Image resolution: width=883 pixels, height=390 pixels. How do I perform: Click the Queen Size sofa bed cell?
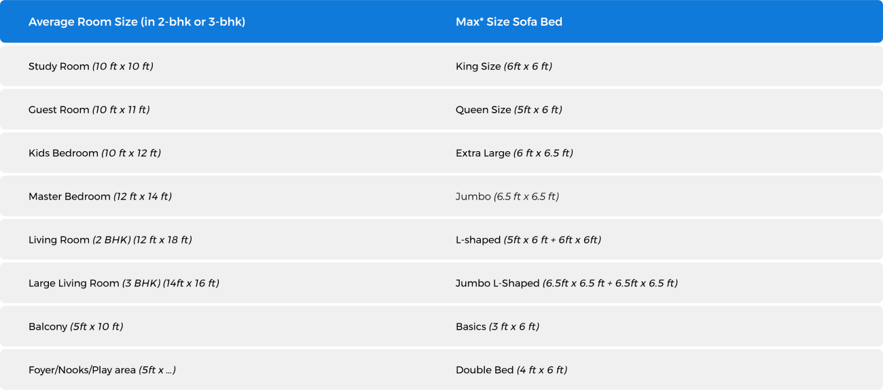(509, 110)
